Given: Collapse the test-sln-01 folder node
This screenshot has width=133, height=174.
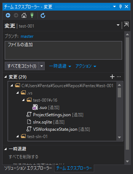Looking at the screenshot, I should pos(17,137).
